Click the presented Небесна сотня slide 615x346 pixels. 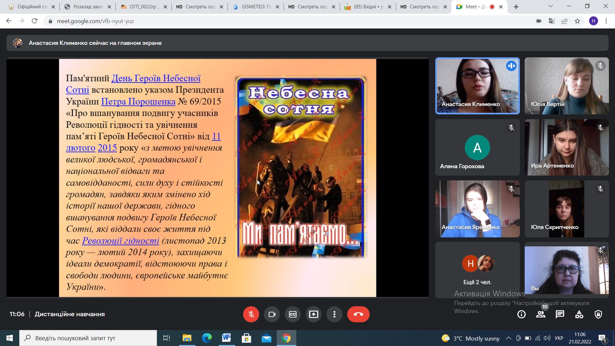(x=217, y=178)
